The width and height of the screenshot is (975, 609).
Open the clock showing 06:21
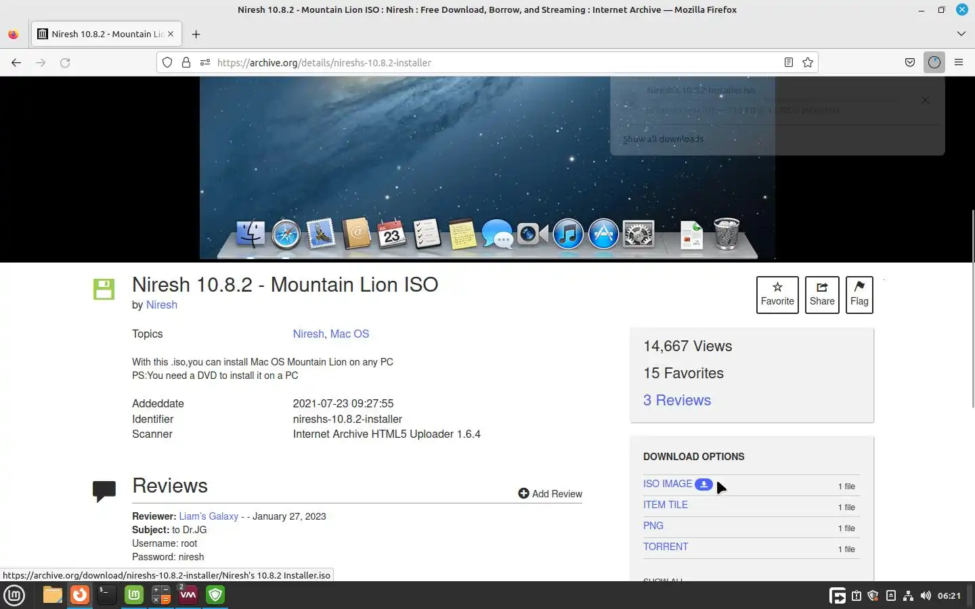(949, 595)
